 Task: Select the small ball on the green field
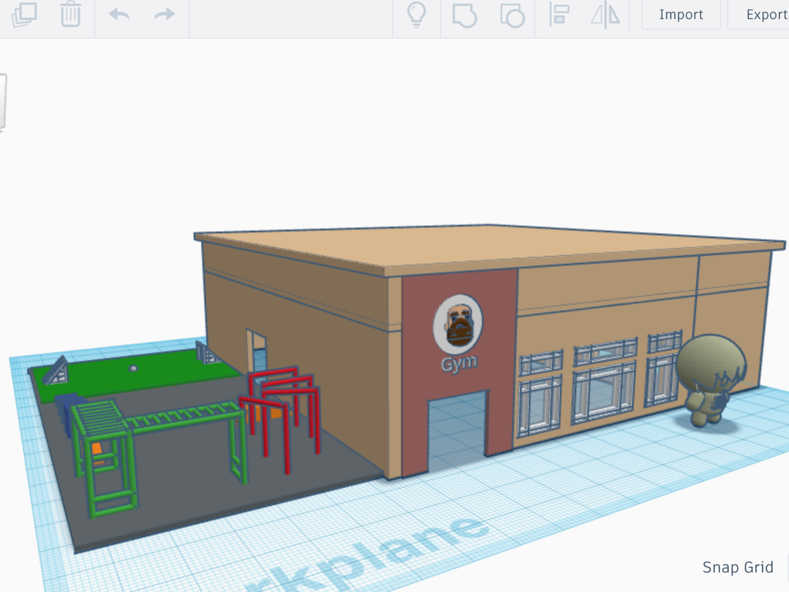pos(133,368)
